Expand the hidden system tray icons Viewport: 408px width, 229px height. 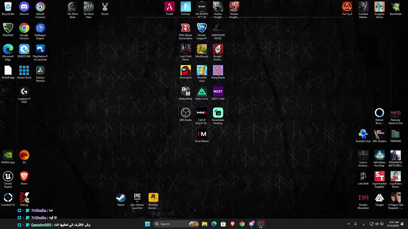348,224
